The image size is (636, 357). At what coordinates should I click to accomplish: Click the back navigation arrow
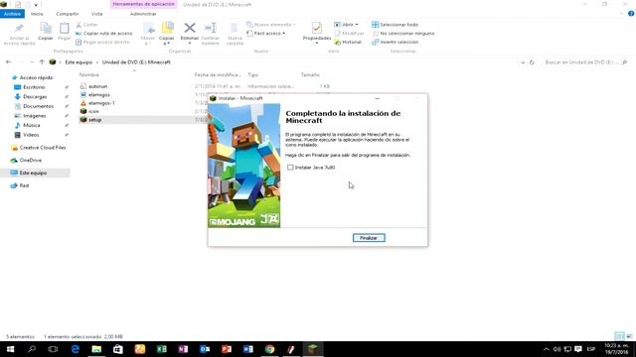pyautogui.click(x=9, y=62)
